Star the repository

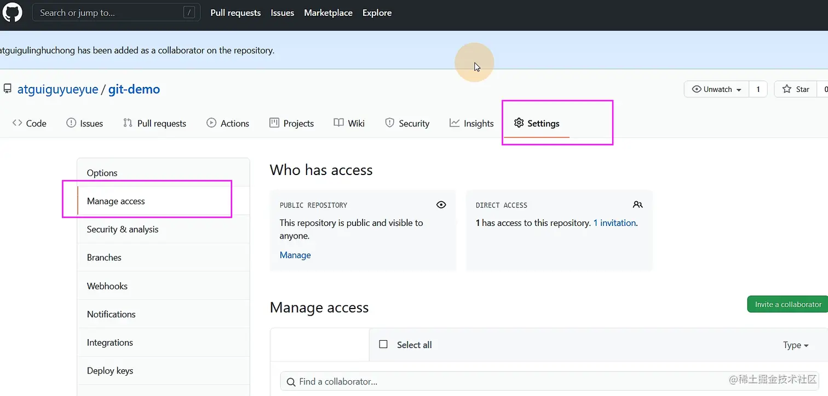796,89
